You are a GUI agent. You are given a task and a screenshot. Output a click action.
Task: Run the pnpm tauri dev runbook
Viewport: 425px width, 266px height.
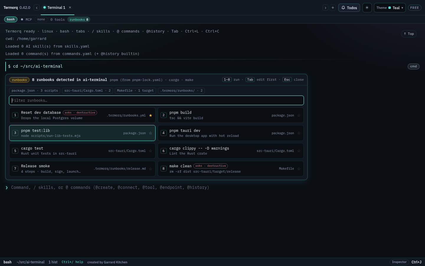(231, 133)
